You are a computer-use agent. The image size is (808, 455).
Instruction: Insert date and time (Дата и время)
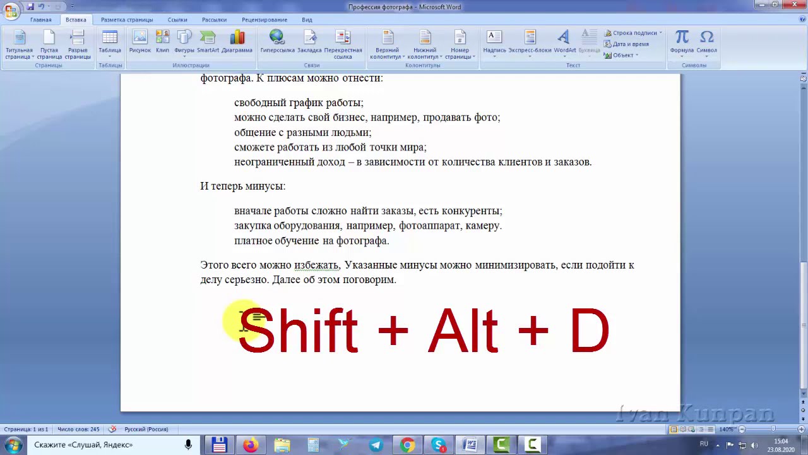(626, 44)
